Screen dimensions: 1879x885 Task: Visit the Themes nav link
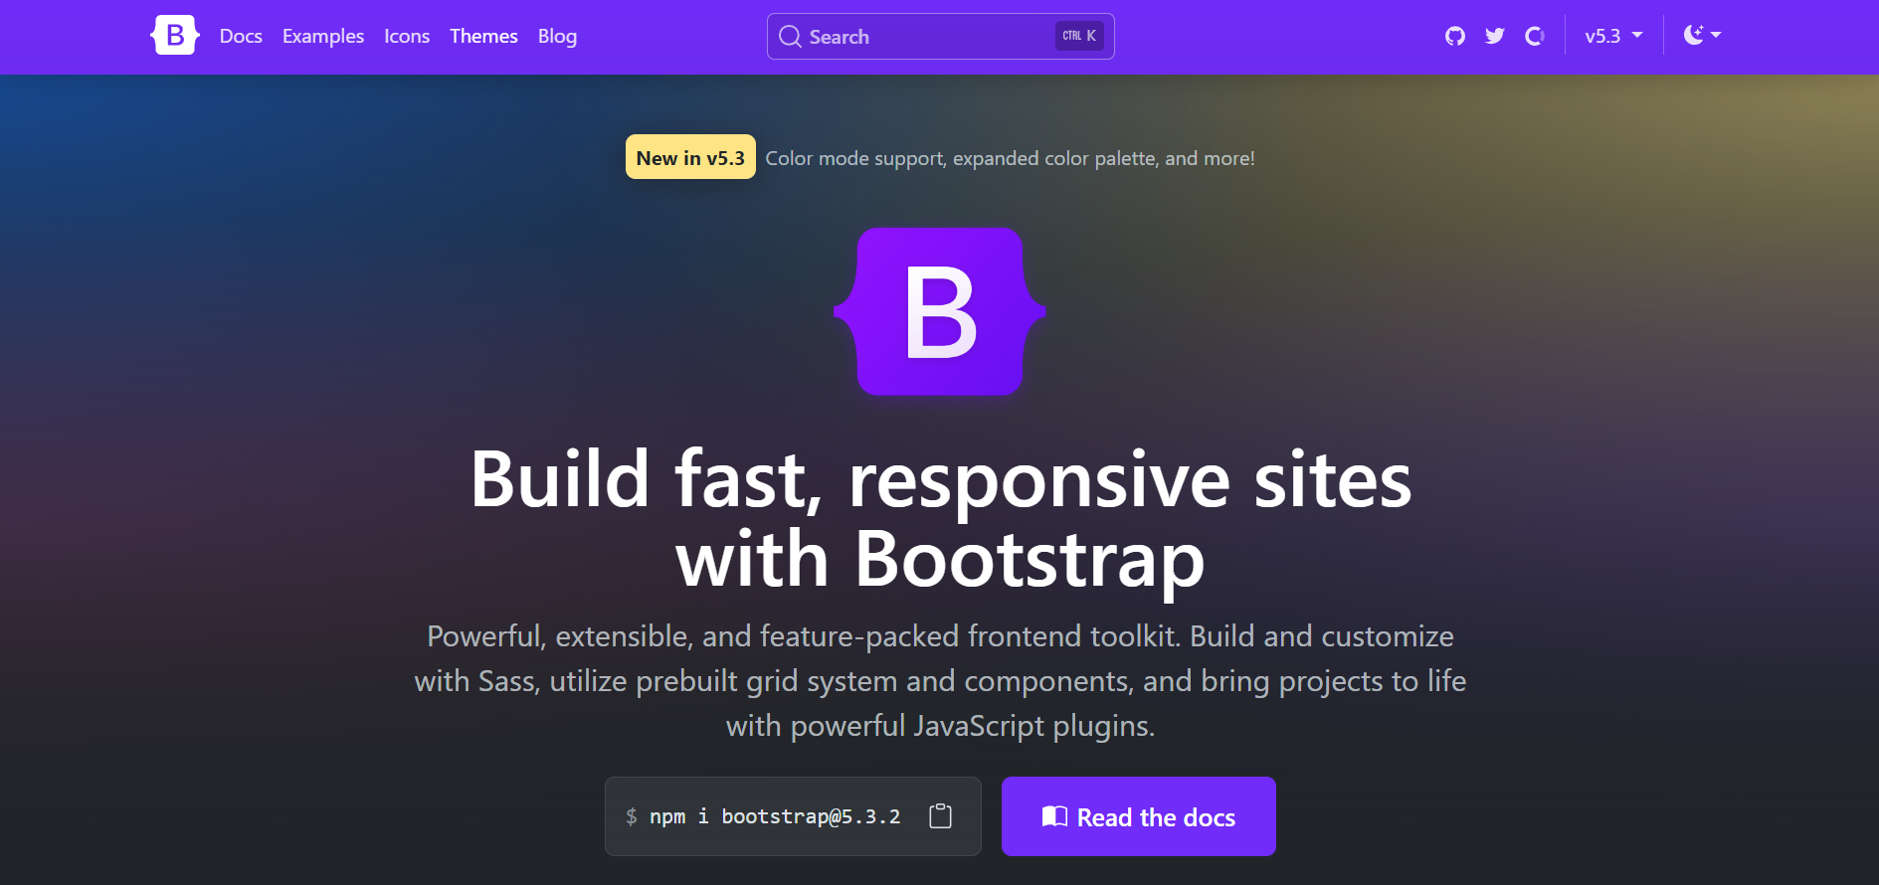(x=483, y=36)
